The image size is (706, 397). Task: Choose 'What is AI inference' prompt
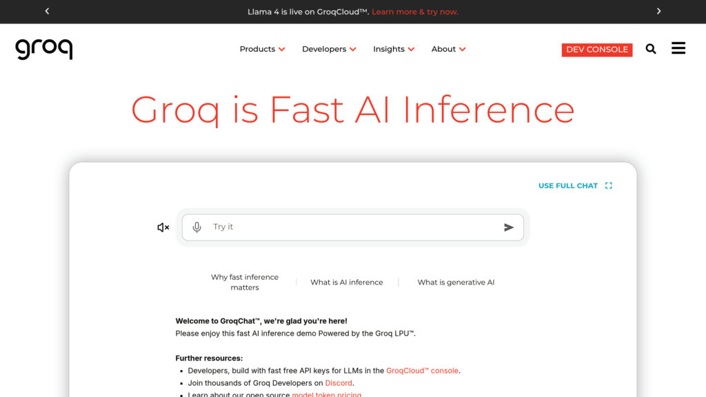pyautogui.click(x=347, y=282)
